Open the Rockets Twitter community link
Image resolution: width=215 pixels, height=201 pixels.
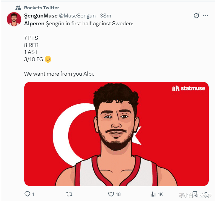41,8
